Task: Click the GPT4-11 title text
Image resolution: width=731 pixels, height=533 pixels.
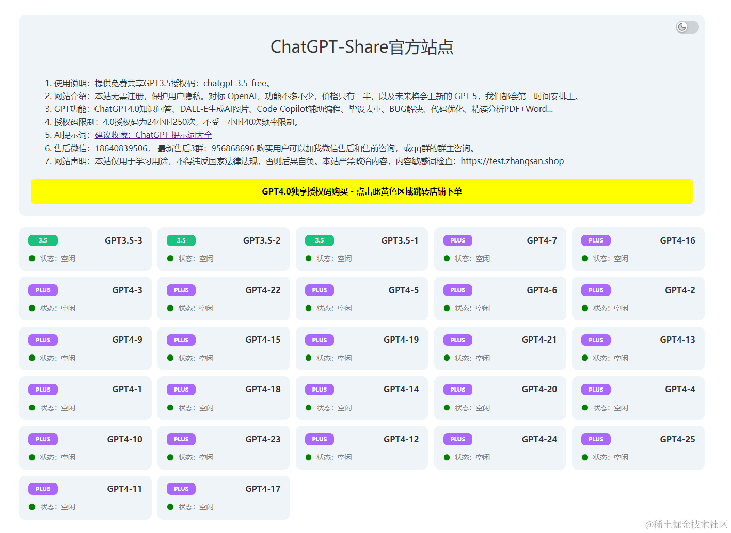Action: coord(124,489)
